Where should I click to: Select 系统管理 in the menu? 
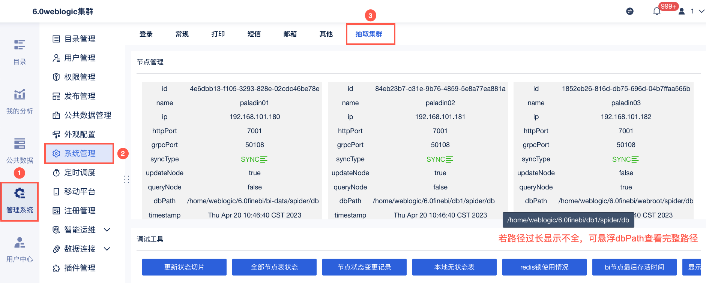click(79, 153)
